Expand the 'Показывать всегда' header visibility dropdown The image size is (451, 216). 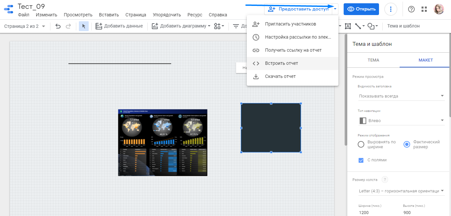click(402, 96)
